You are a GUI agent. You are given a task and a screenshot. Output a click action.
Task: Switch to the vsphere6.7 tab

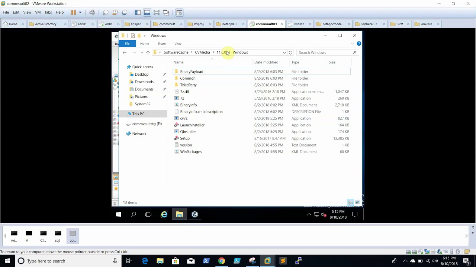point(369,24)
